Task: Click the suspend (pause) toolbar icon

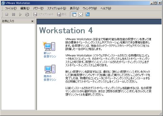Action: pos(13,14)
